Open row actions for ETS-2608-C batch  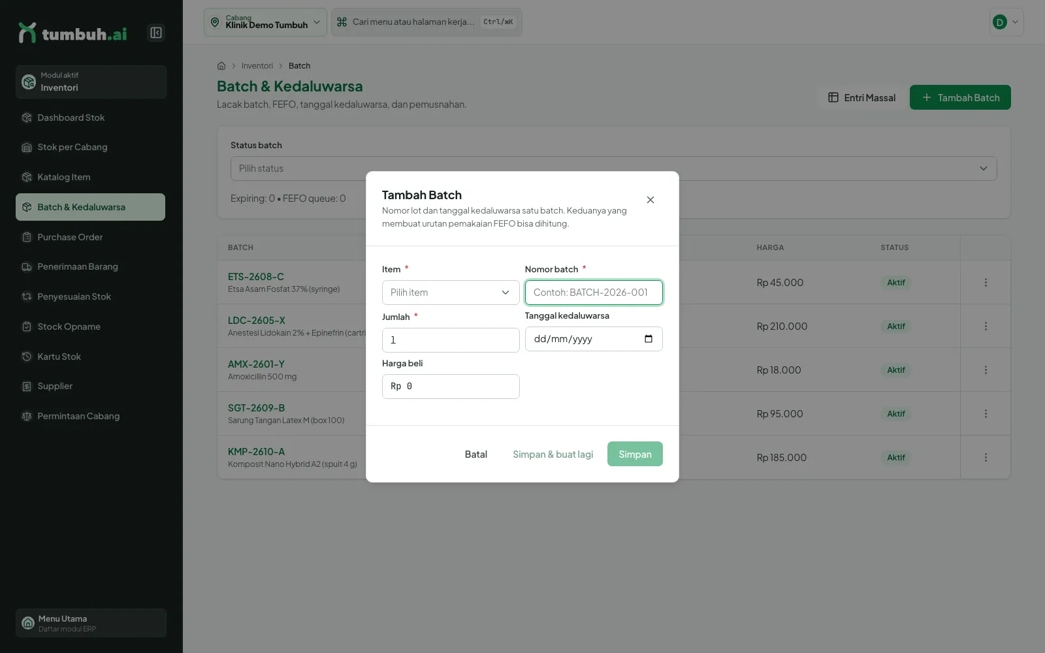click(986, 283)
